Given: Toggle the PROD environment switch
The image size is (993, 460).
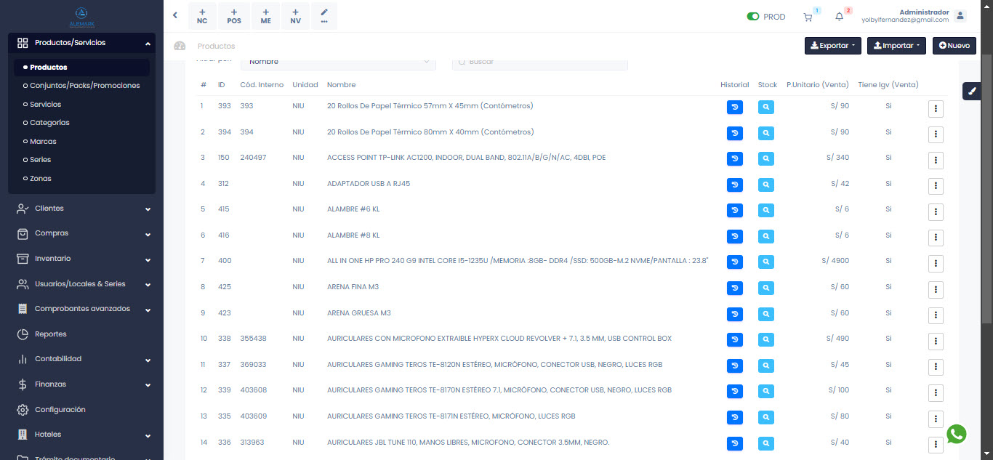Looking at the screenshot, I should (753, 17).
